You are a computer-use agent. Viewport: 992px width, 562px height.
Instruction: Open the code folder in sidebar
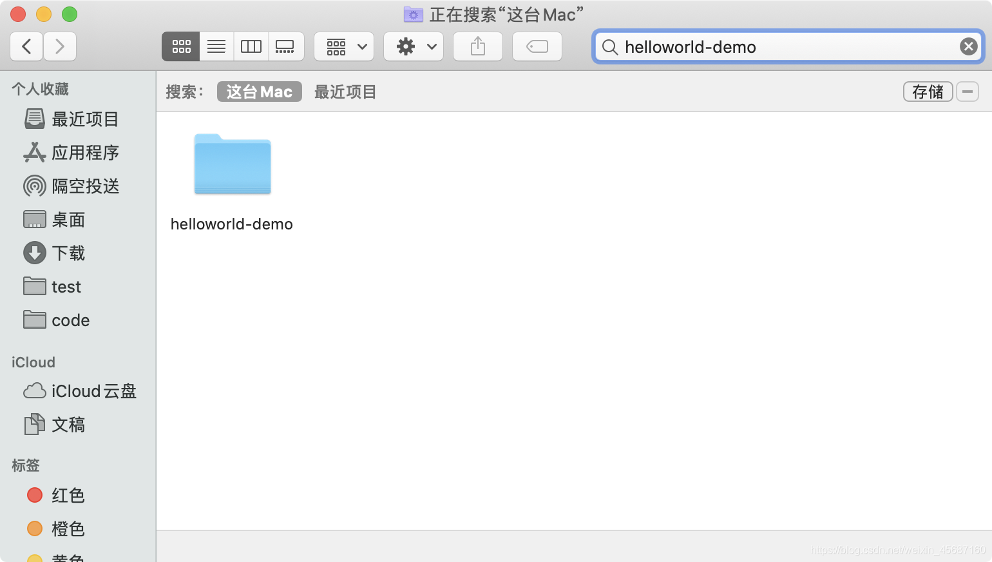pyautogui.click(x=57, y=320)
